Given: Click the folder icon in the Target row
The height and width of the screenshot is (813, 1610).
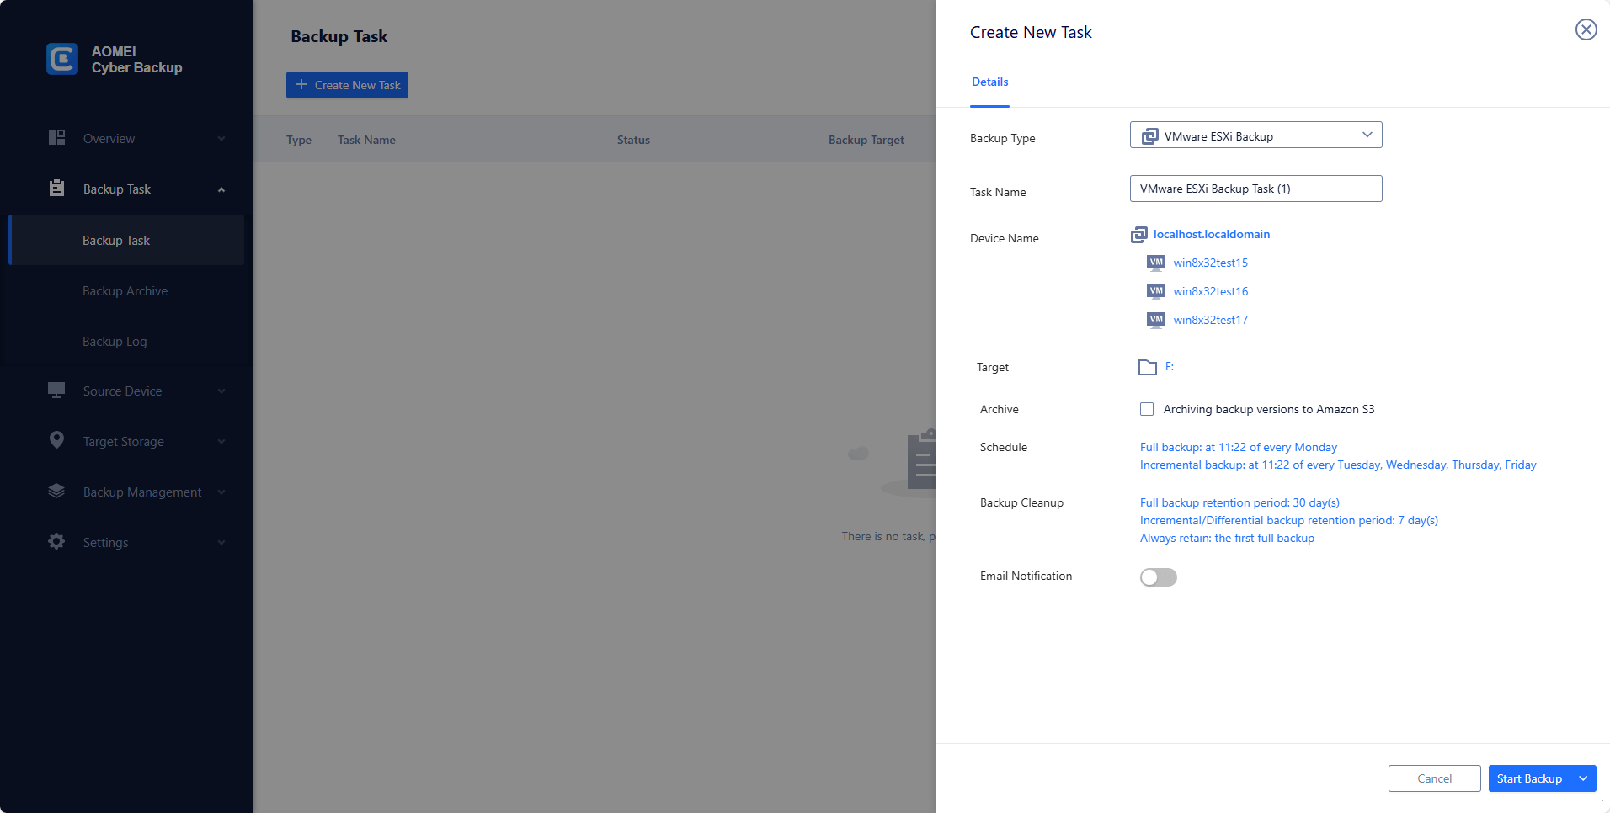Looking at the screenshot, I should click(1148, 367).
